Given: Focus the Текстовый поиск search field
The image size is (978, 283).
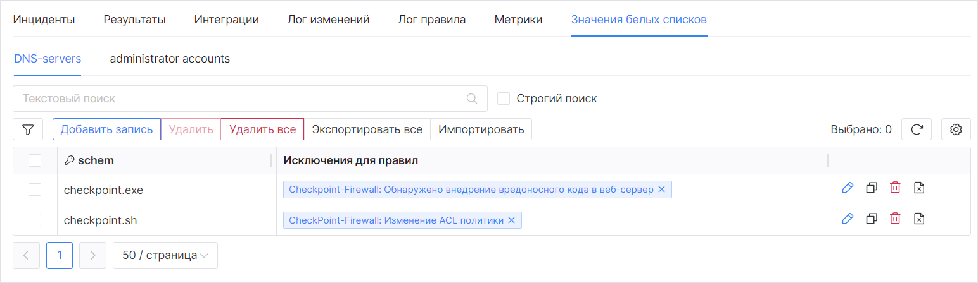Looking at the screenshot, I should tap(241, 99).
